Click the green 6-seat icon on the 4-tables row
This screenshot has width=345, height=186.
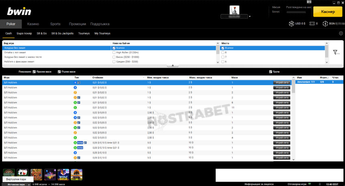pos(75,138)
